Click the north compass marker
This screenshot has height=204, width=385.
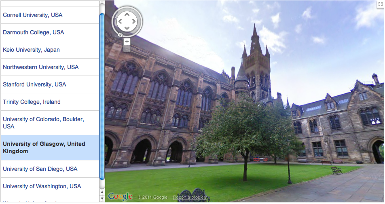pos(120,35)
